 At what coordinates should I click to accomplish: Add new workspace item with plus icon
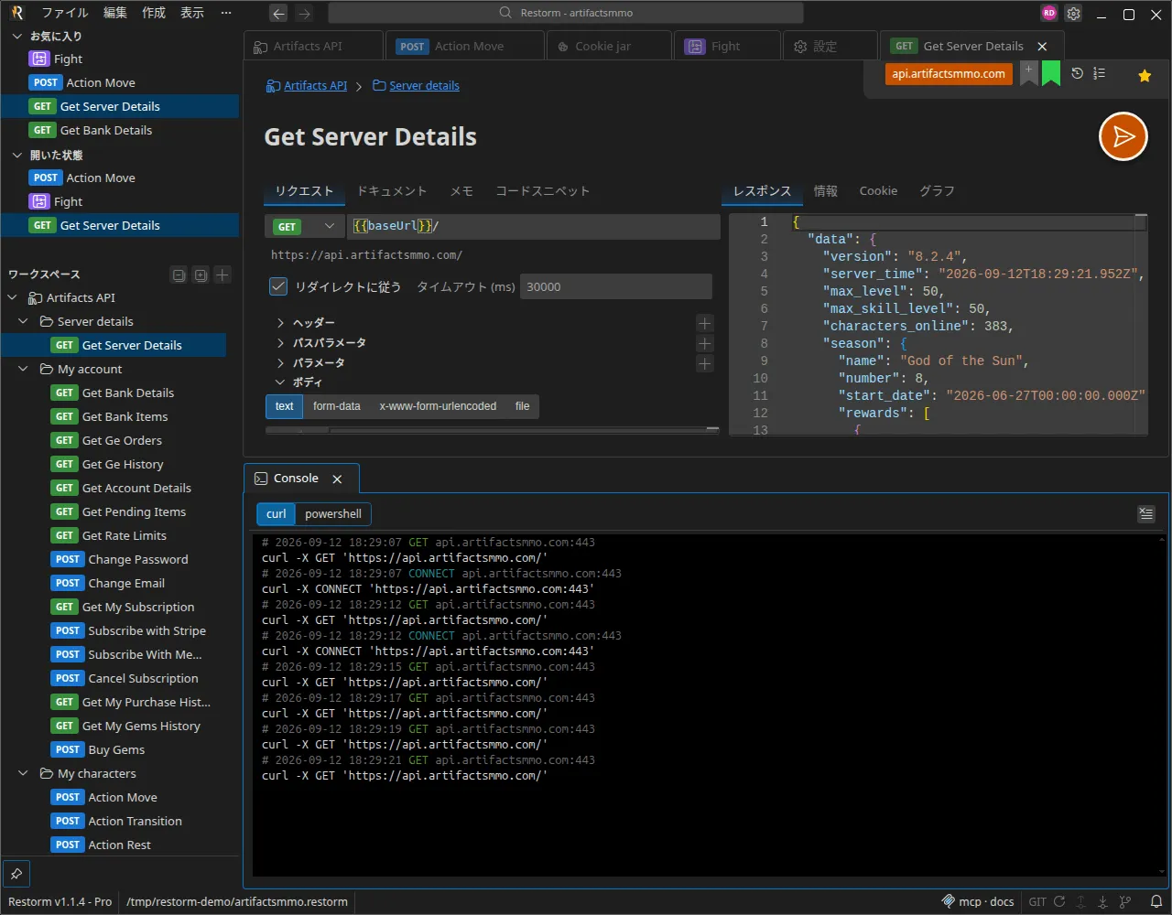click(x=222, y=274)
